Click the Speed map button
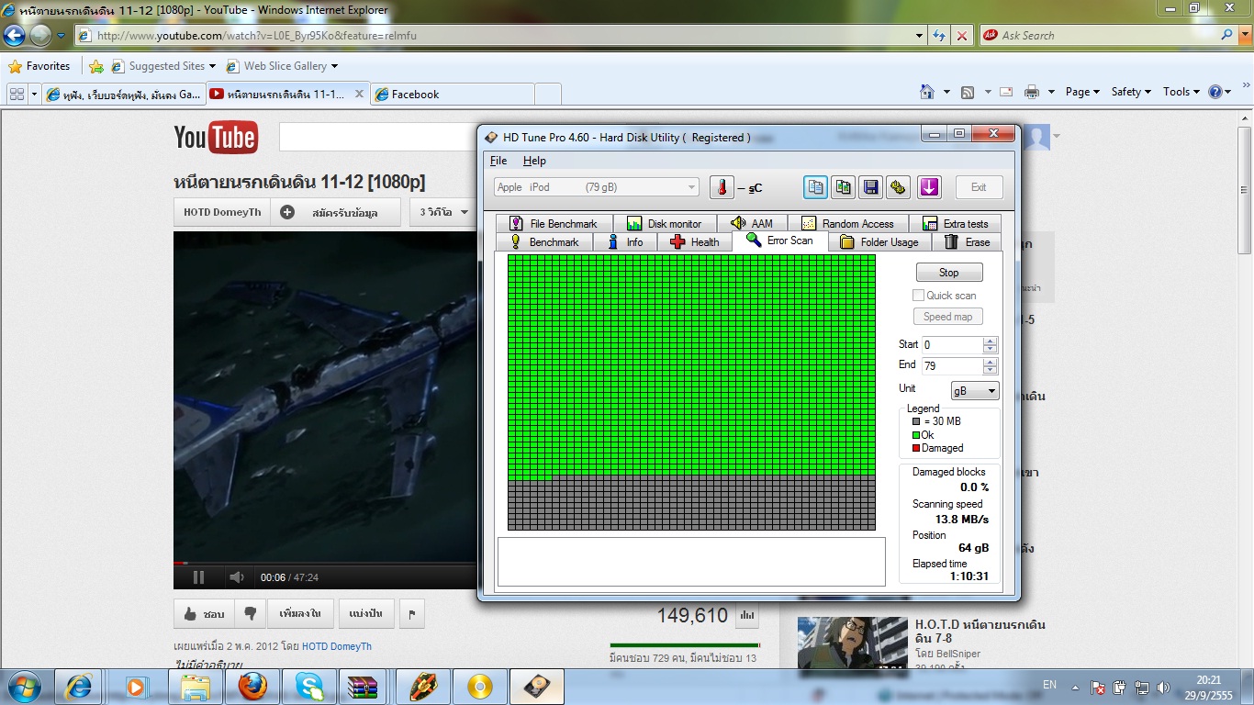 pyautogui.click(x=947, y=317)
